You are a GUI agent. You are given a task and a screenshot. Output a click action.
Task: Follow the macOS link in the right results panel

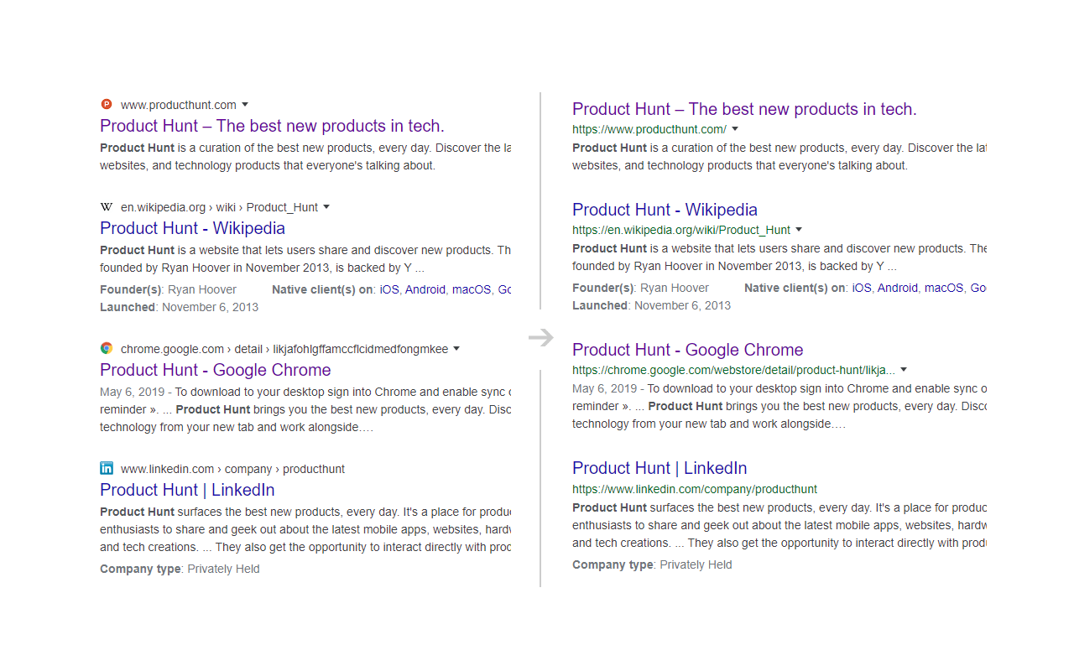point(944,288)
